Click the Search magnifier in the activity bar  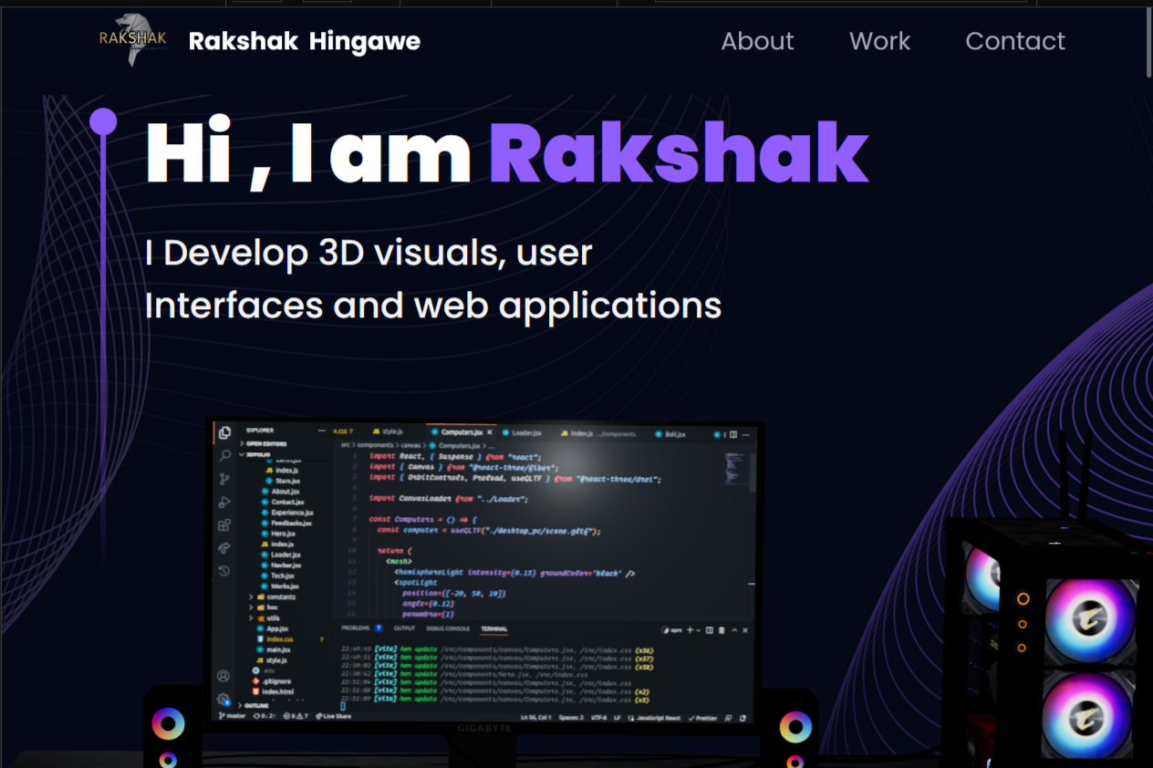[224, 455]
